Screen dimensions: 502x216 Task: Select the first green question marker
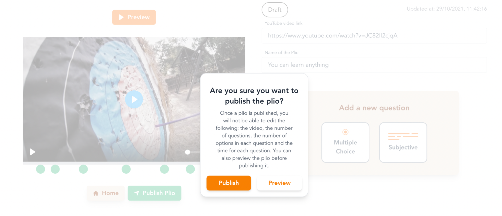(x=41, y=169)
